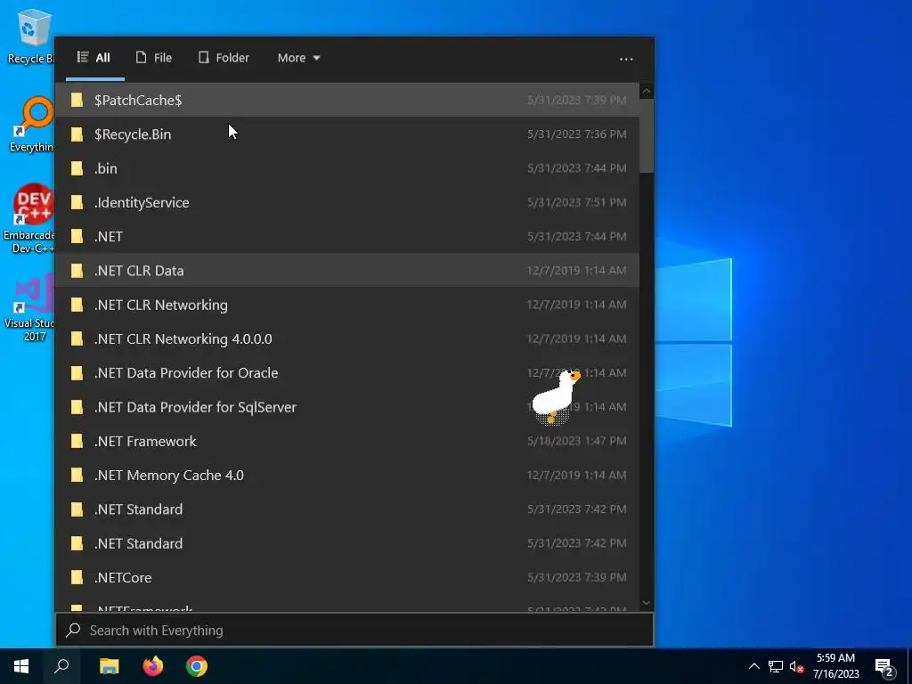Image resolution: width=912 pixels, height=684 pixels.
Task: Click the $Recycle.Bin folder icon
Action: pos(77,134)
